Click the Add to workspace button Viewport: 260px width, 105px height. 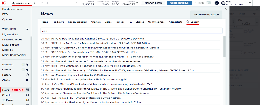(206, 15)
